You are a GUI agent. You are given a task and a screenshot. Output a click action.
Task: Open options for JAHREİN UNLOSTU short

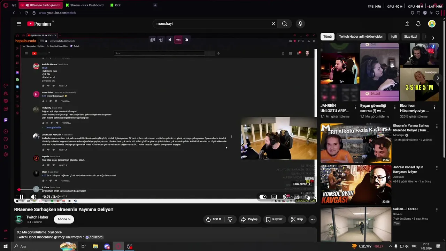pos(355,107)
